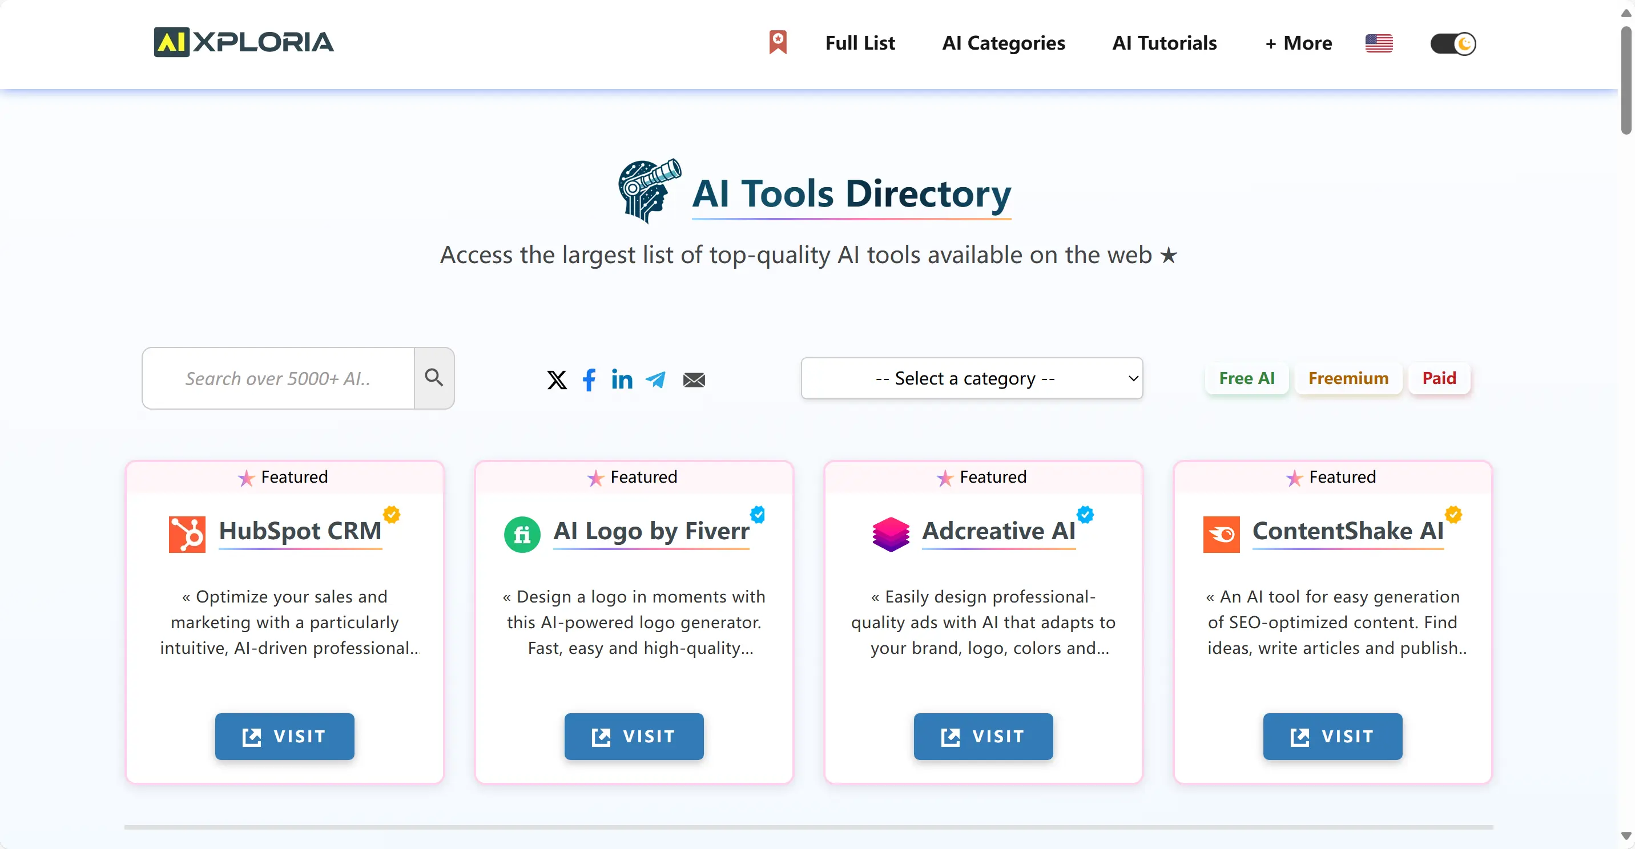Share via Telegram icon

coord(655,379)
